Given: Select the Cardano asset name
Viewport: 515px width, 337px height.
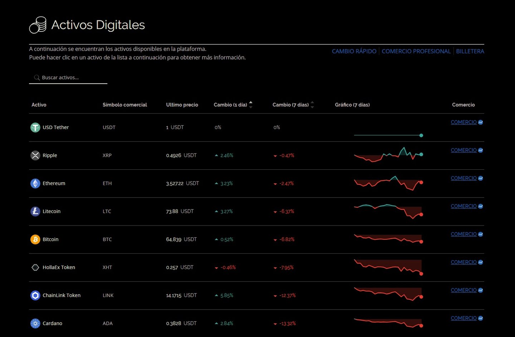Looking at the screenshot, I should click(53, 323).
